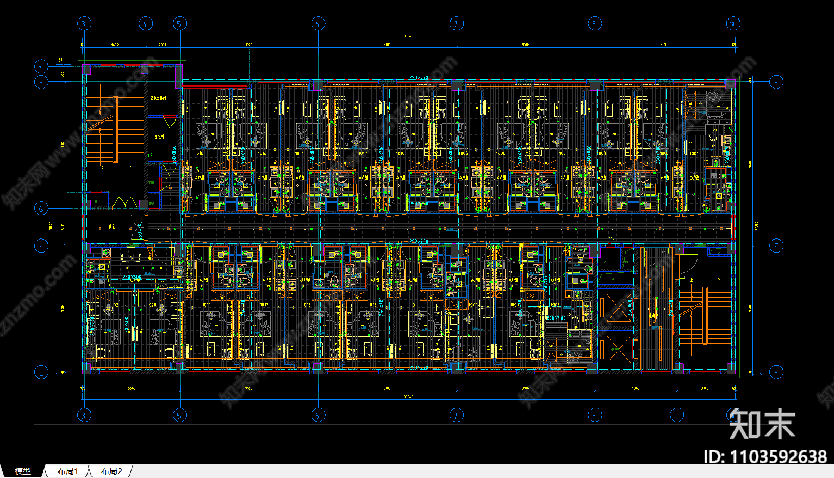This screenshot has width=834, height=478.
Task: Click room number 1014 label
Action: (x=300, y=154)
